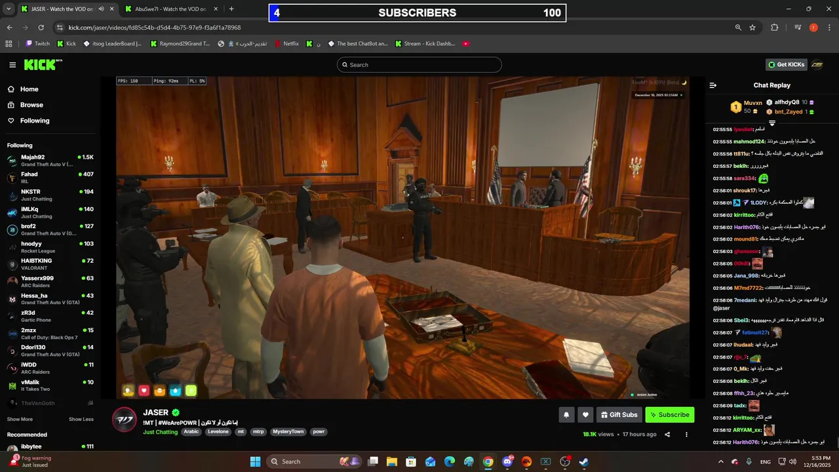
Task: Open the Chrome extensions puzzle icon
Action: pyautogui.click(x=775, y=28)
